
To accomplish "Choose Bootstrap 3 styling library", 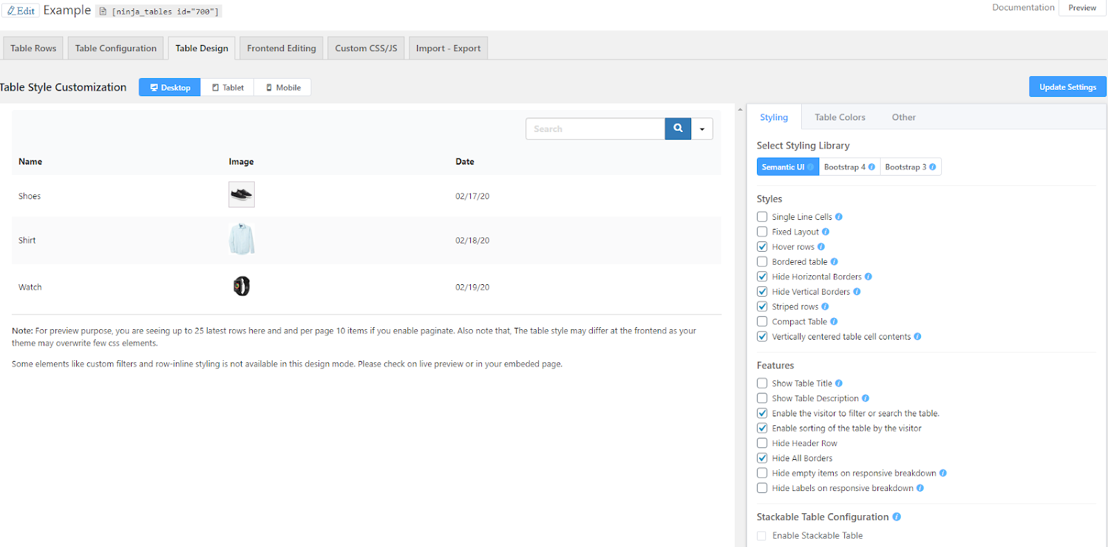I will tap(910, 167).
